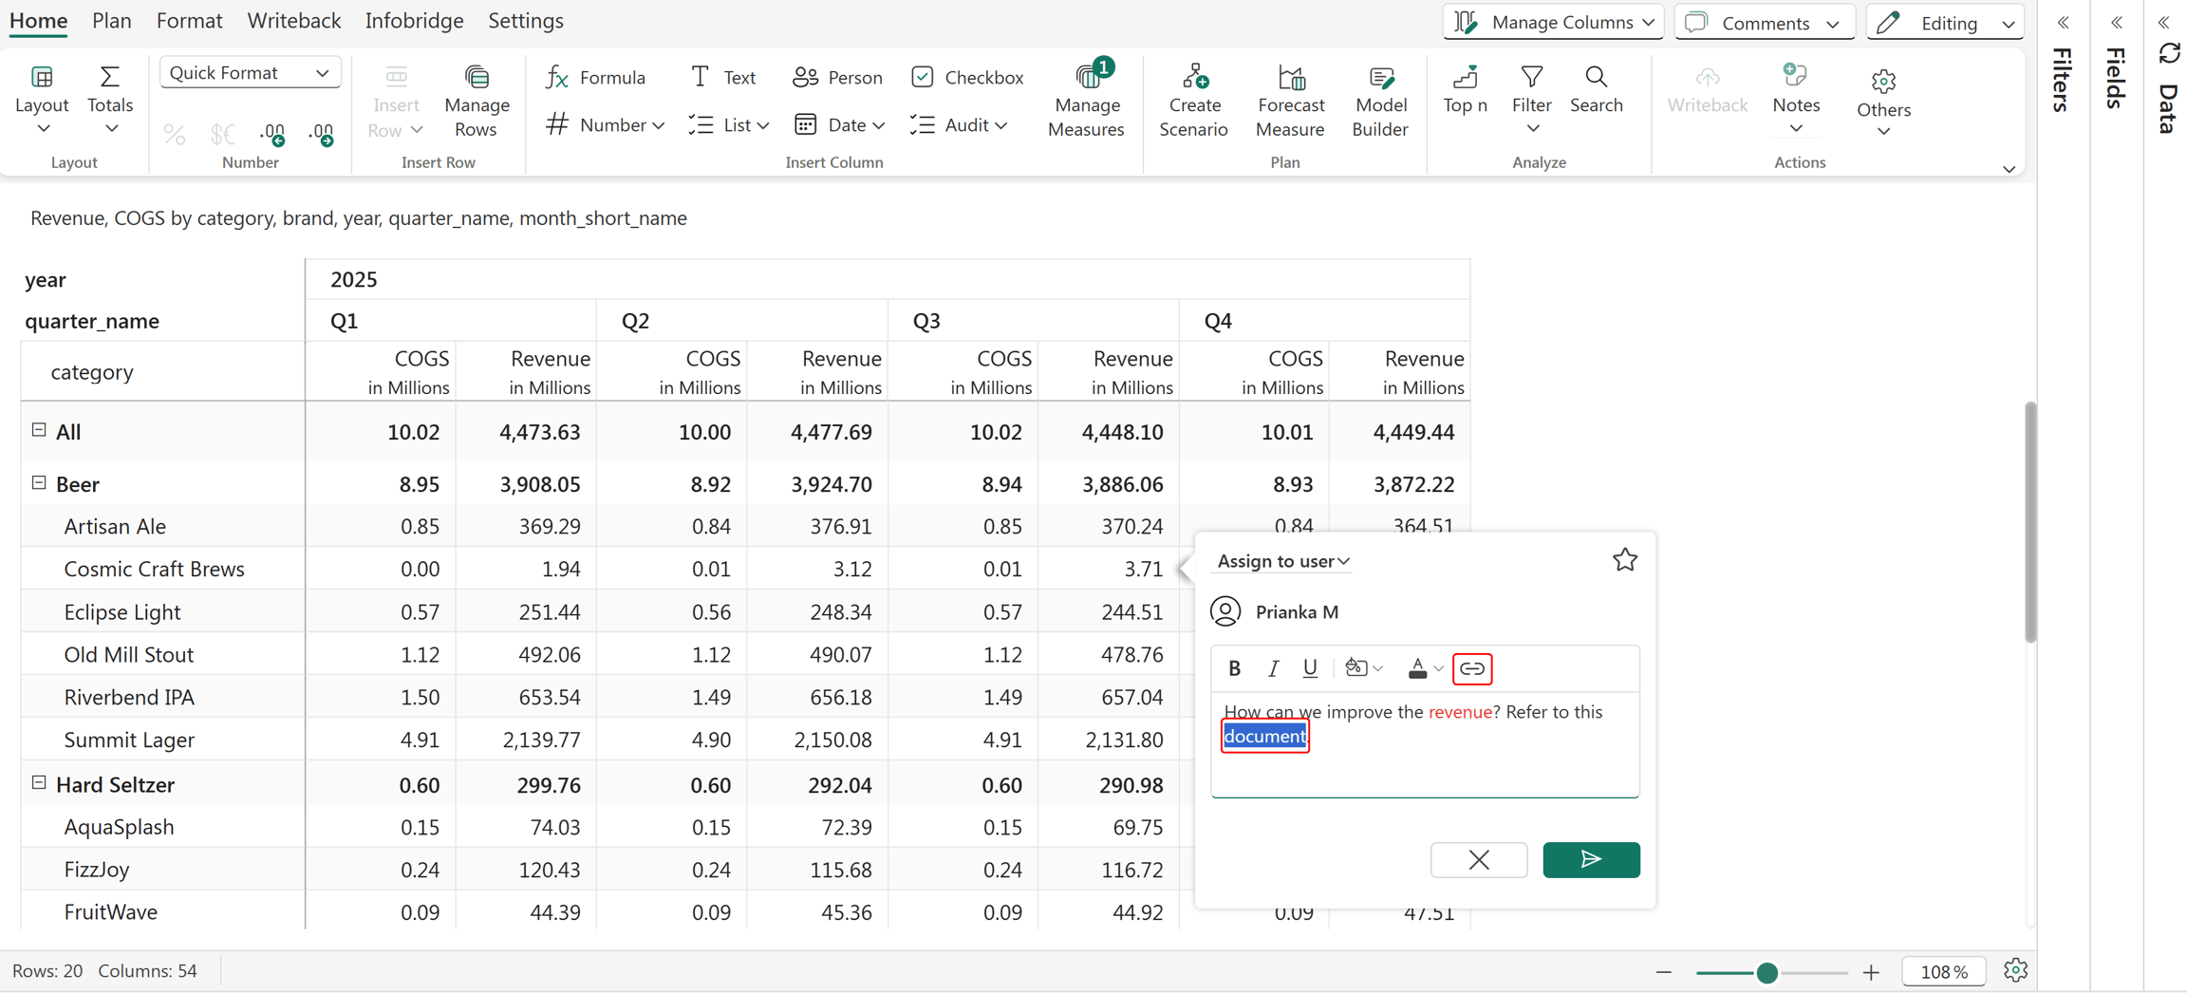Open Manage Measures
Image resolution: width=2187 pixels, height=993 pixels.
1086,101
